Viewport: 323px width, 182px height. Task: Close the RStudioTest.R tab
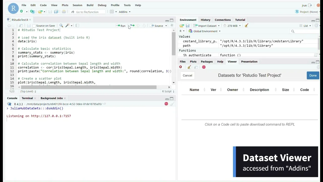click(30, 20)
